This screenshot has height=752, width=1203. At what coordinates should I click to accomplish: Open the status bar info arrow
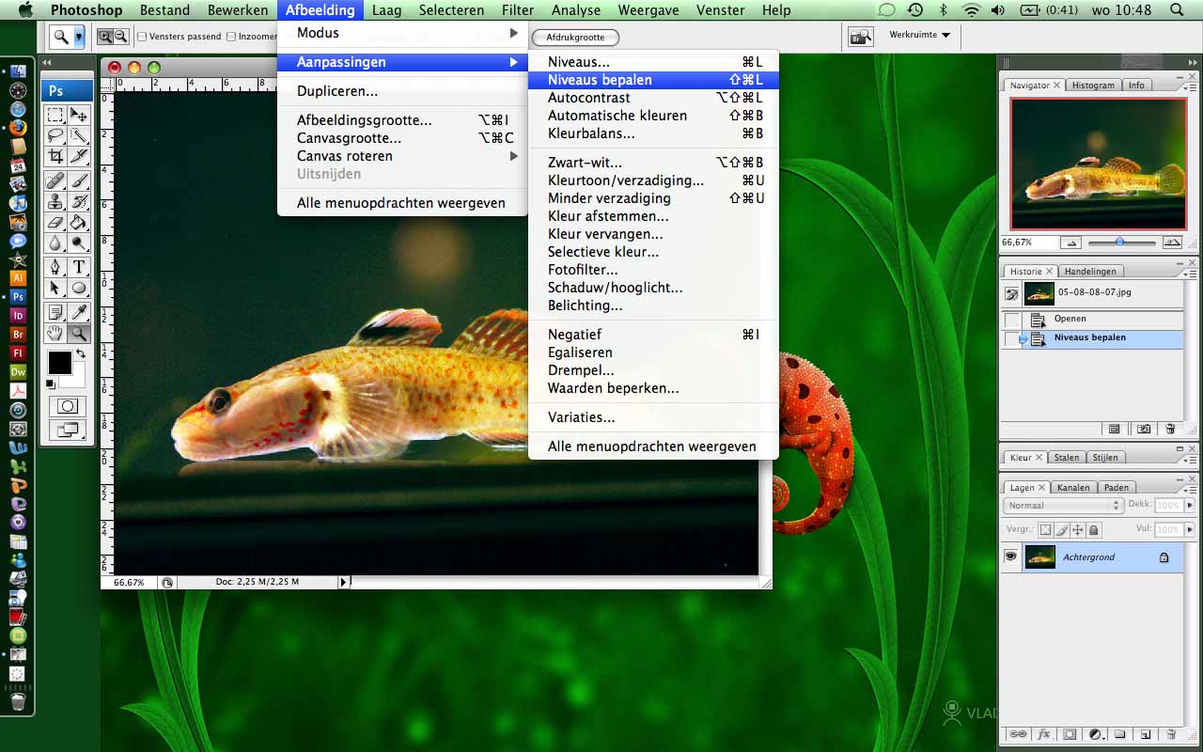pos(343,582)
